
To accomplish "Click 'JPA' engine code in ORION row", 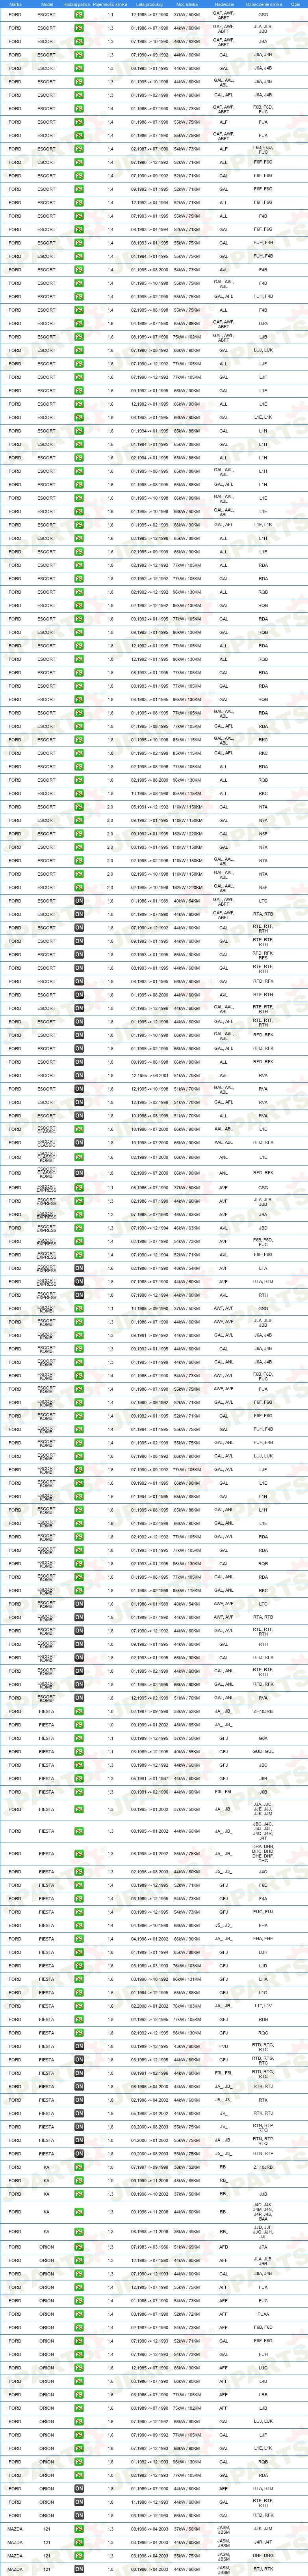I will click(x=263, y=2247).
